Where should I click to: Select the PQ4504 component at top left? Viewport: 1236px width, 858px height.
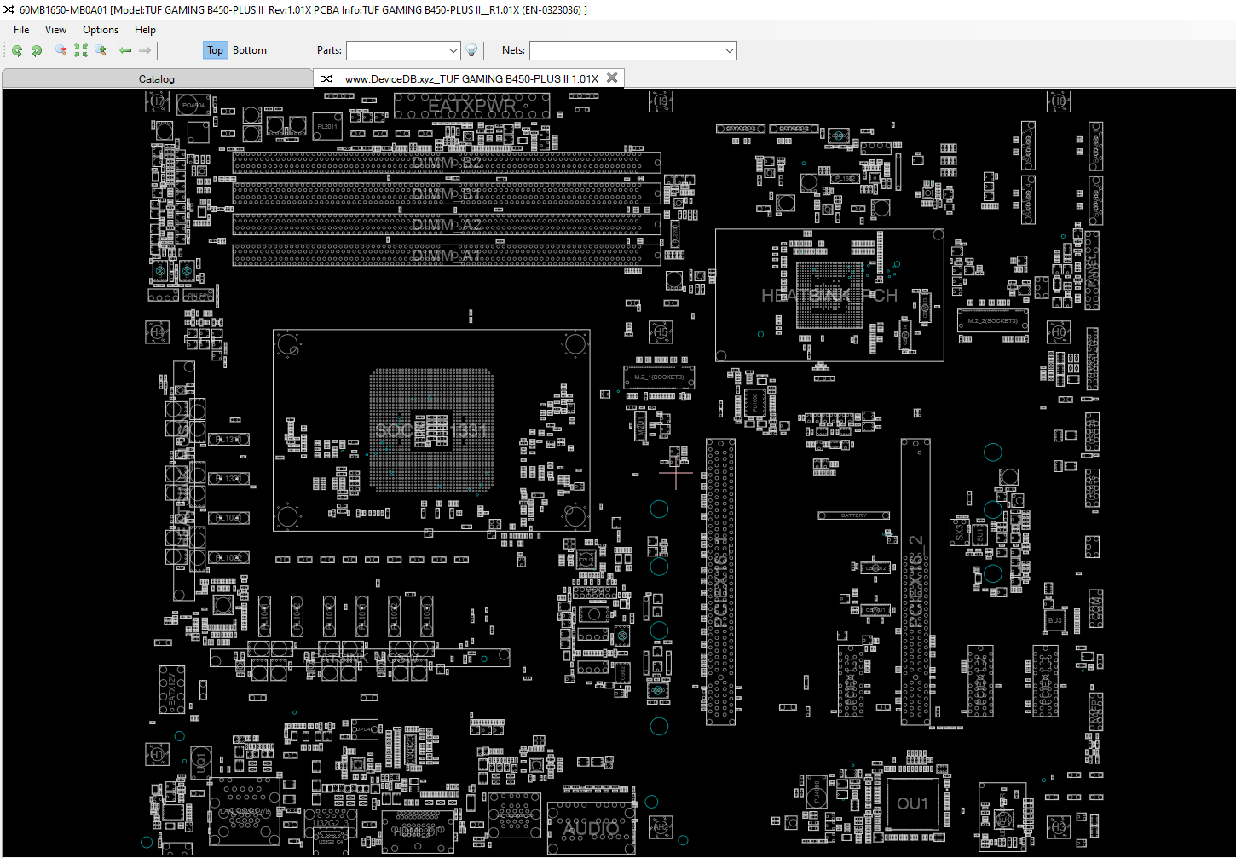click(193, 106)
